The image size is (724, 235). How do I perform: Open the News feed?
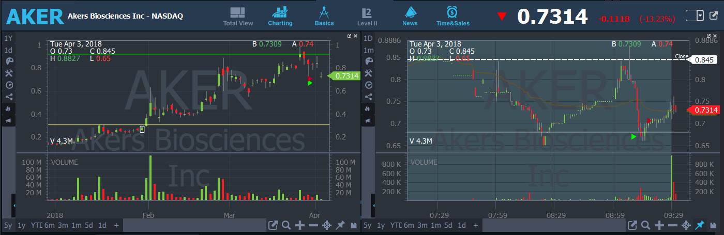(410, 16)
